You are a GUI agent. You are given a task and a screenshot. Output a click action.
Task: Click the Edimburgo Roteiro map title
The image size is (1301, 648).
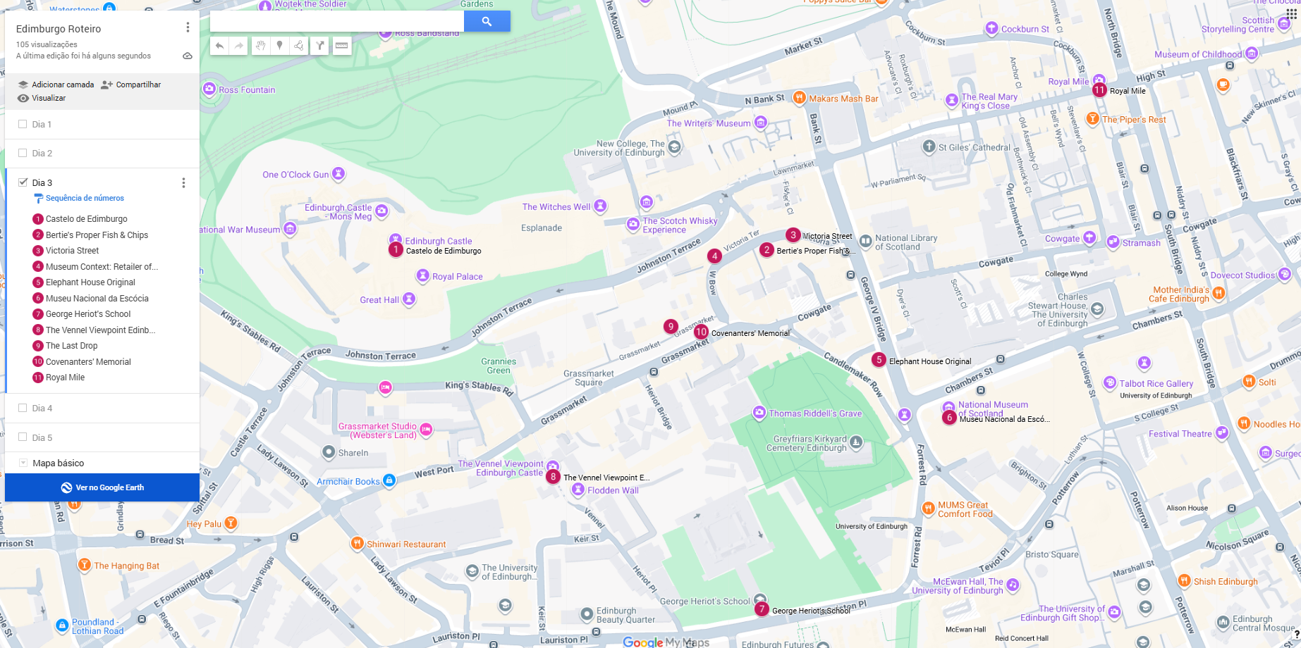[59, 29]
